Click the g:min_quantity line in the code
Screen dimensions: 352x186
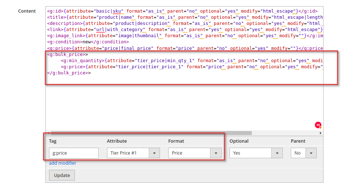[192, 61]
